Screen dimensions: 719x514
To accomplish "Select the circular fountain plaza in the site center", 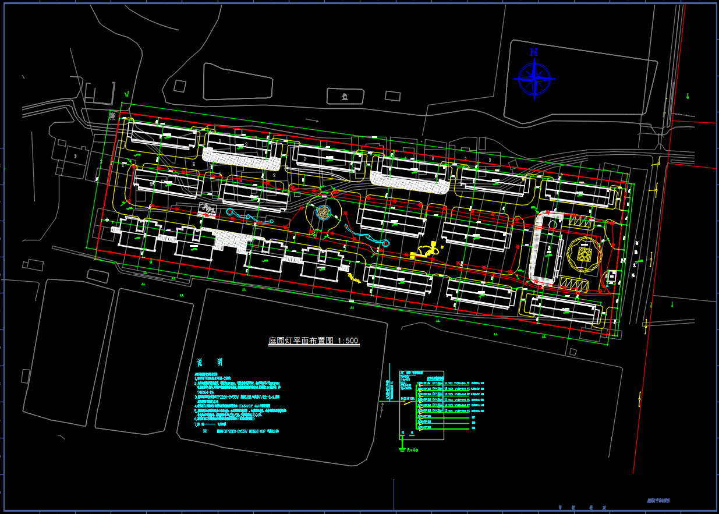I will 323,212.
